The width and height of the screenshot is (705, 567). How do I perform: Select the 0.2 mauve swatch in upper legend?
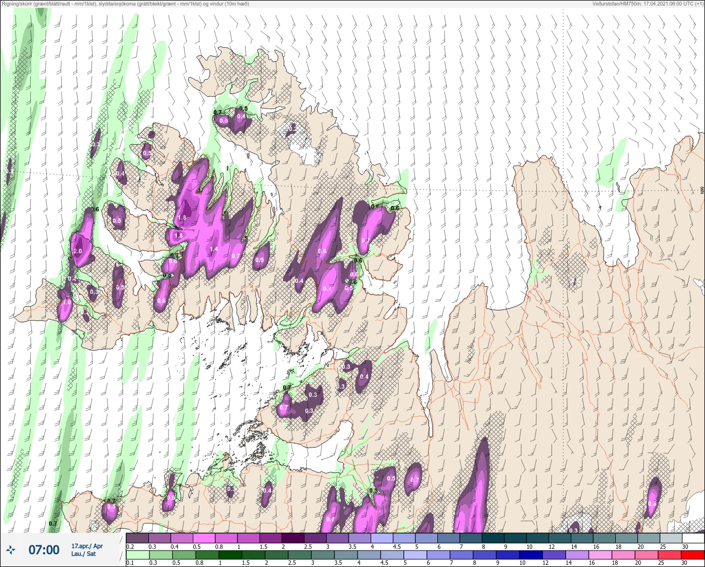pyautogui.click(x=137, y=538)
